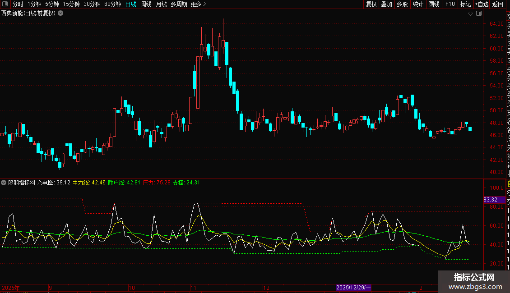This screenshot has height=293, width=510.
Task: Switch to 月线 monthly chart
Action: (x=161, y=4)
